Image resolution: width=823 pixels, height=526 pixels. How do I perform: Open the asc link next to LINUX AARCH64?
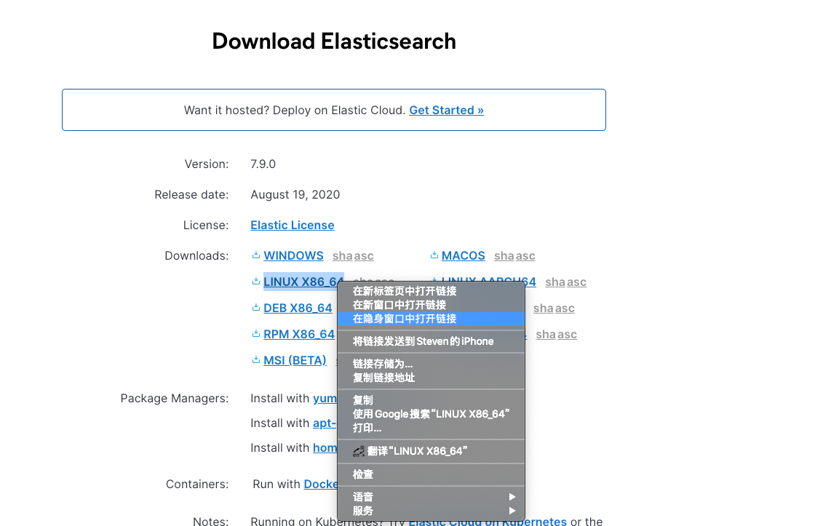click(x=576, y=282)
